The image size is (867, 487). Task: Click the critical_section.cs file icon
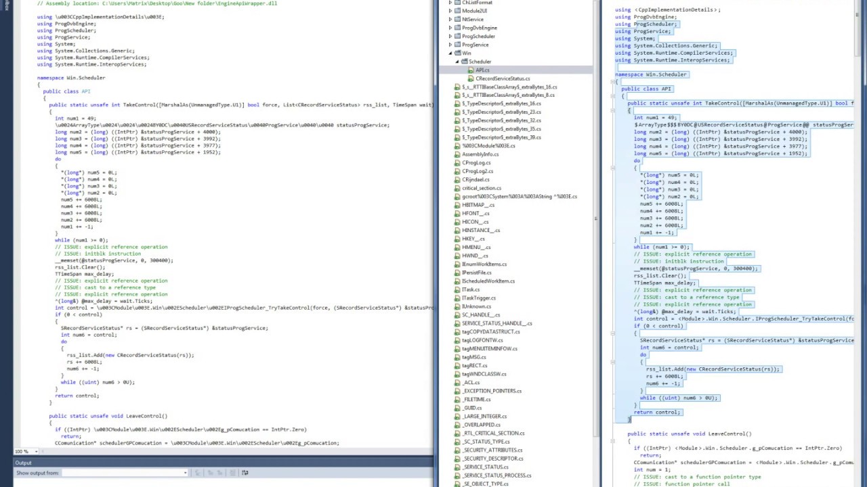point(457,188)
